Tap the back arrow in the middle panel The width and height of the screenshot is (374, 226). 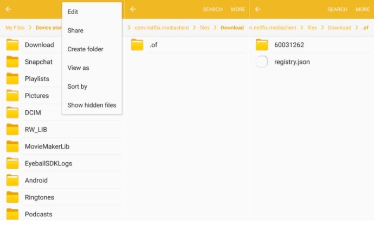[x=133, y=9]
